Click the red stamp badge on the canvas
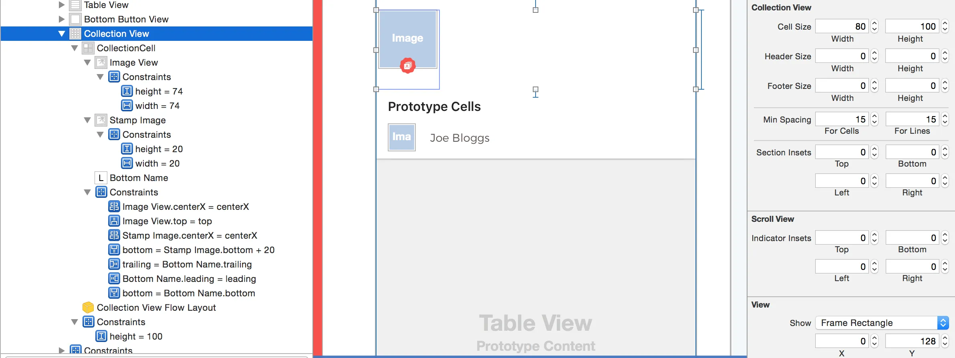The width and height of the screenshot is (955, 358). [408, 66]
